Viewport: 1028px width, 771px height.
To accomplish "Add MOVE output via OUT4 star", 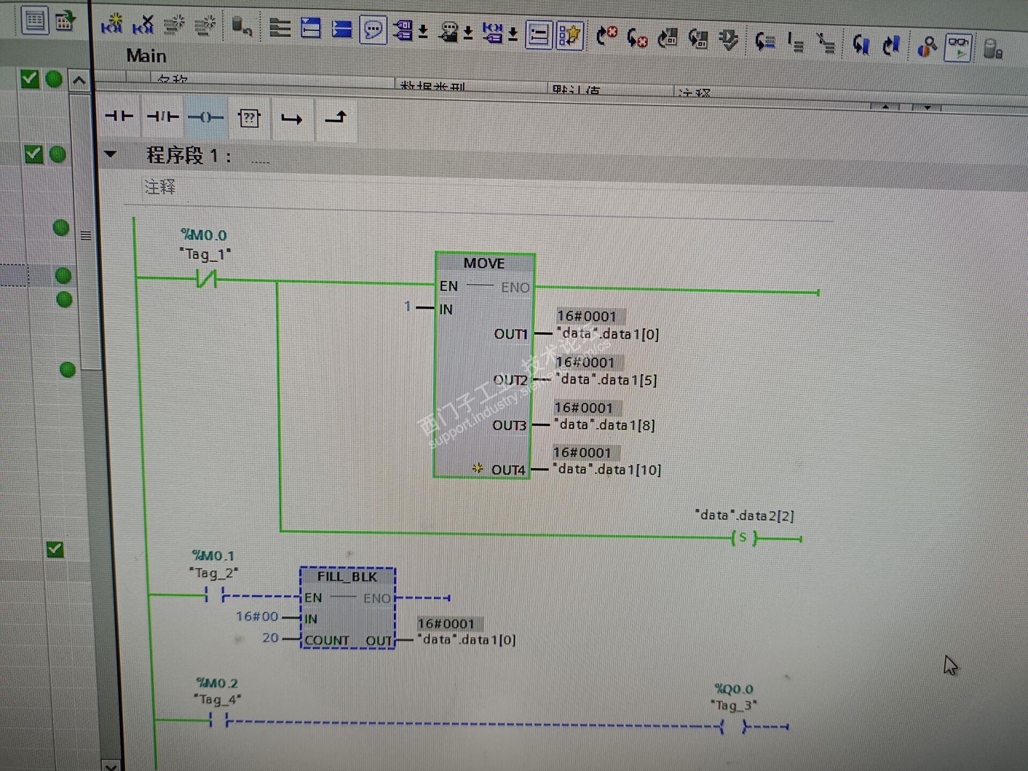I will (x=478, y=468).
